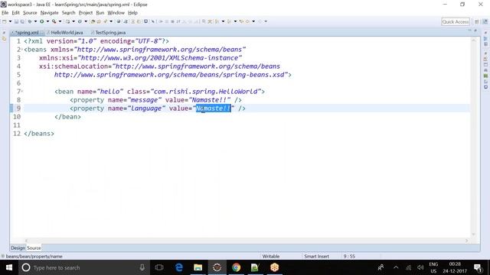490x275 pixels.
Task: Click the closing </beans> tag on line 12
Action: click(39, 134)
